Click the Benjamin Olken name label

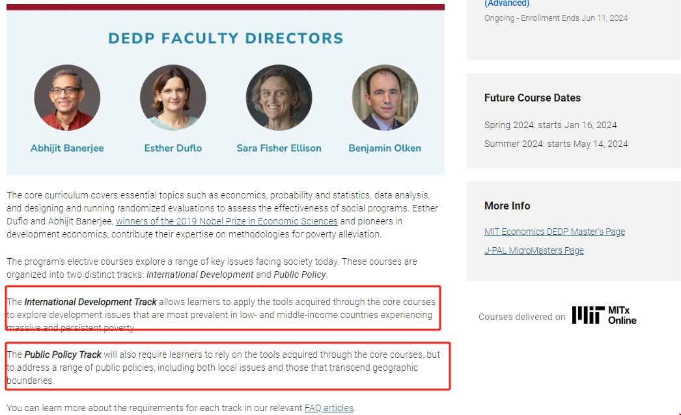(x=385, y=148)
